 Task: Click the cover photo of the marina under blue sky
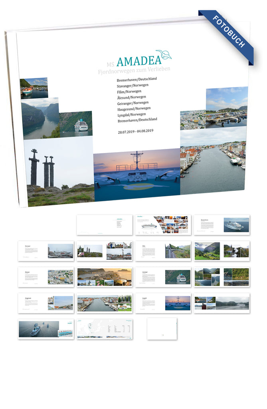[226, 107]
